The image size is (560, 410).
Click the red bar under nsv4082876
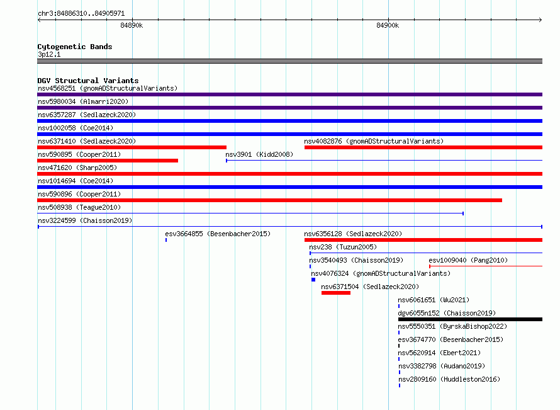tap(423, 147)
